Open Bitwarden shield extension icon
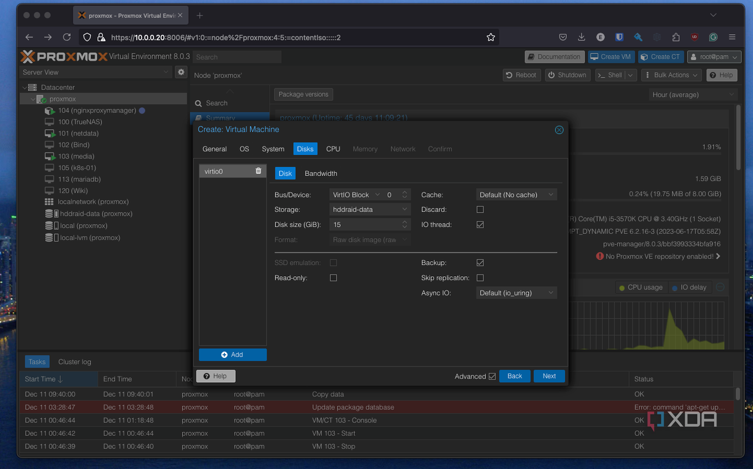 tap(619, 37)
